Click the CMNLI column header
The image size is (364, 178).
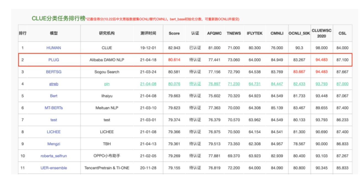coord(277,33)
